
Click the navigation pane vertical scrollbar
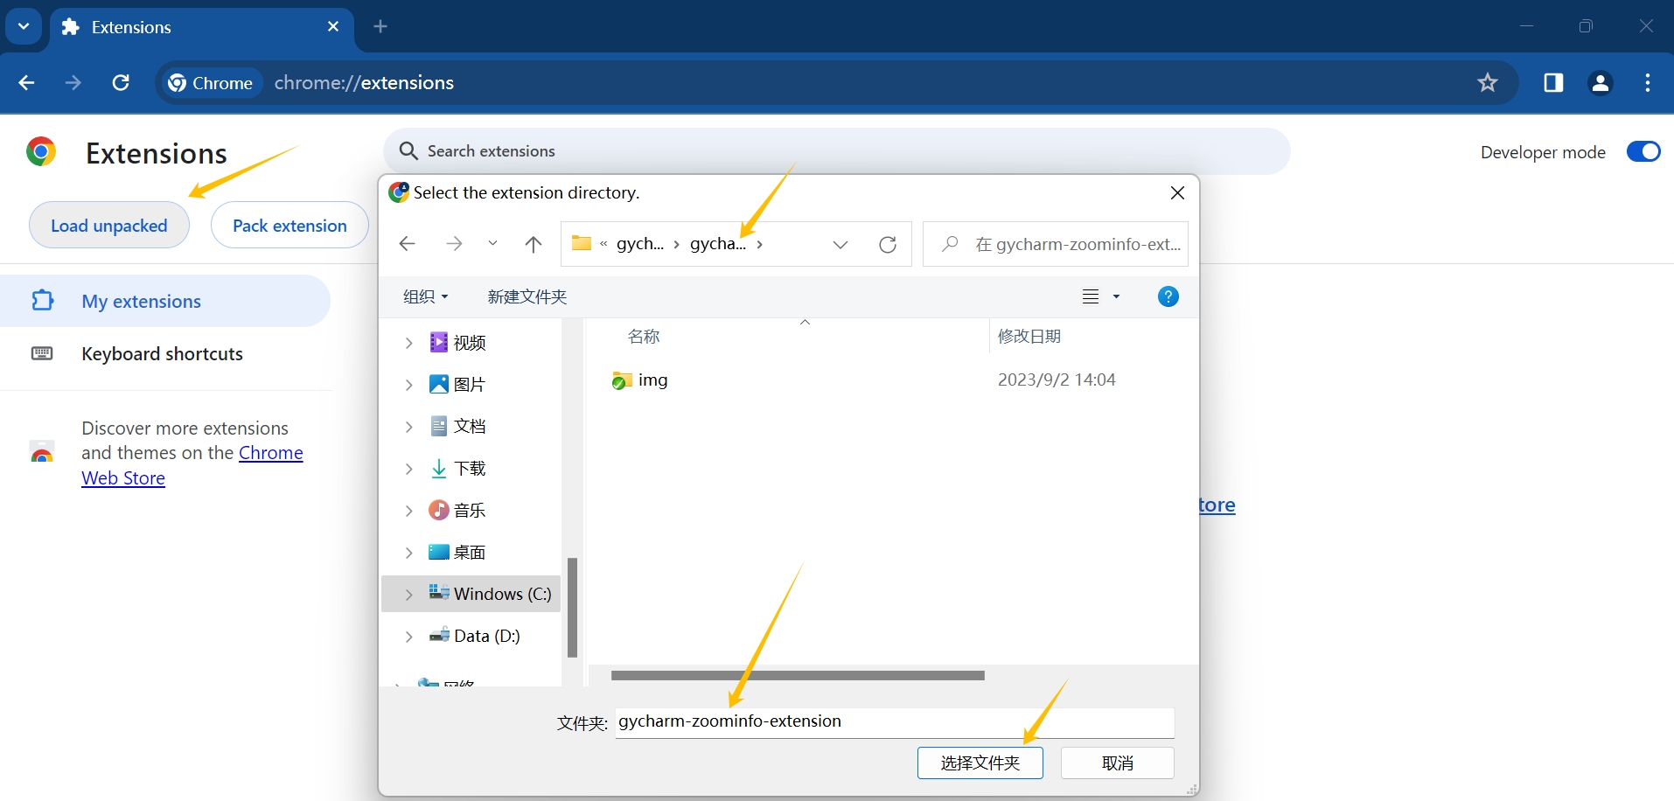click(x=572, y=608)
